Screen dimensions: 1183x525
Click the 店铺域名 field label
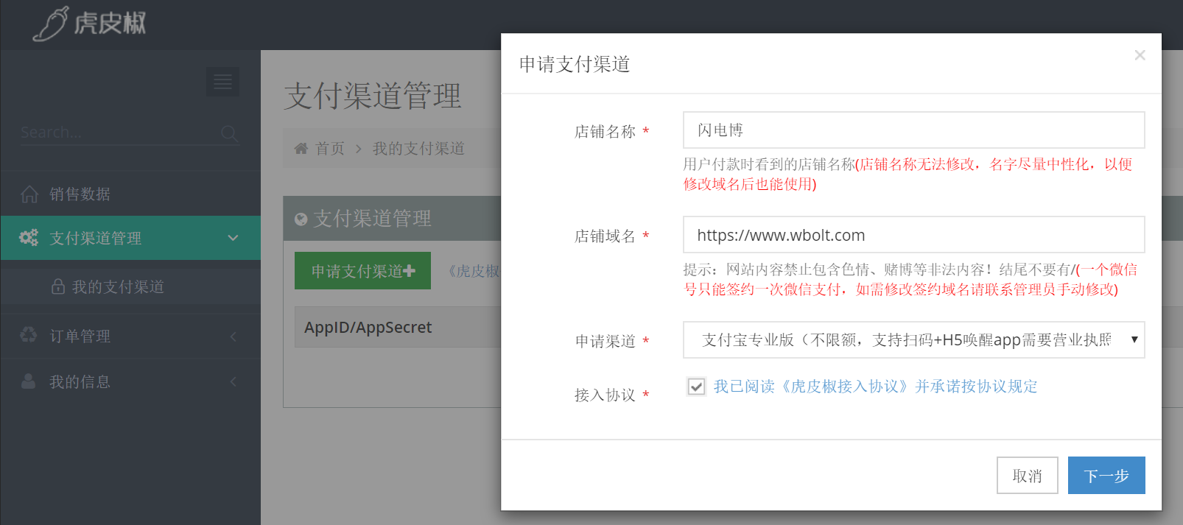click(605, 236)
